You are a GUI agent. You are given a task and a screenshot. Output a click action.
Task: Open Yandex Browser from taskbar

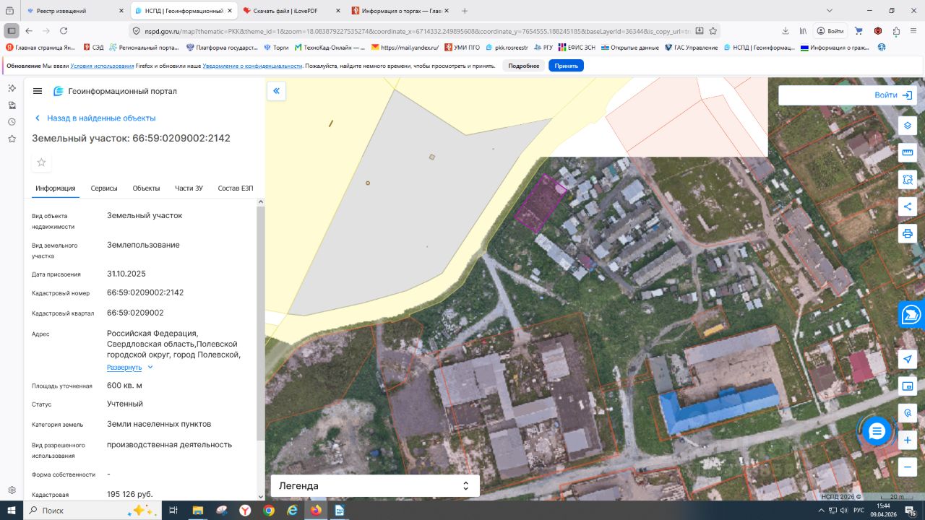pos(245,511)
